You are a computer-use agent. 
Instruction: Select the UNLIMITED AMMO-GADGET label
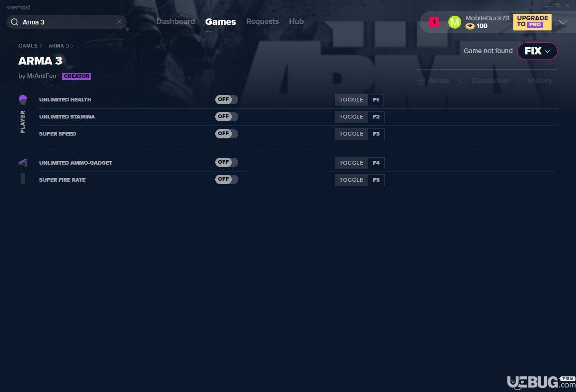pyautogui.click(x=76, y=163)
